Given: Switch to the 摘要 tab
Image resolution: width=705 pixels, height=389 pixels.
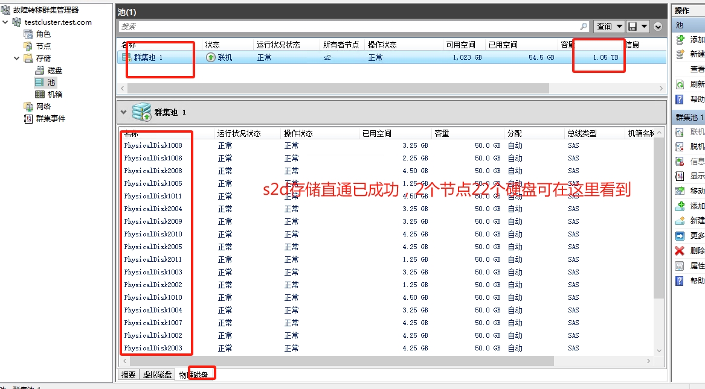Looking at the screenshot, I should pyautogui.click(x=128, y=374).
